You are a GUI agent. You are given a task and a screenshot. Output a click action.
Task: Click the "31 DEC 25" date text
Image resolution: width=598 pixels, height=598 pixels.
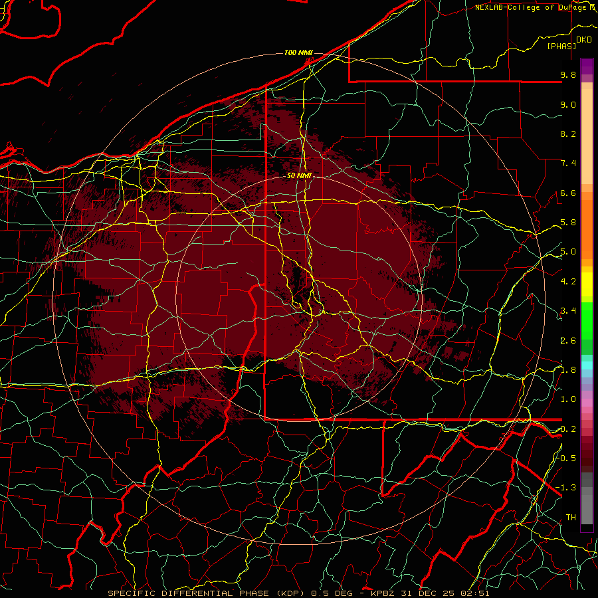click(427, 593)
